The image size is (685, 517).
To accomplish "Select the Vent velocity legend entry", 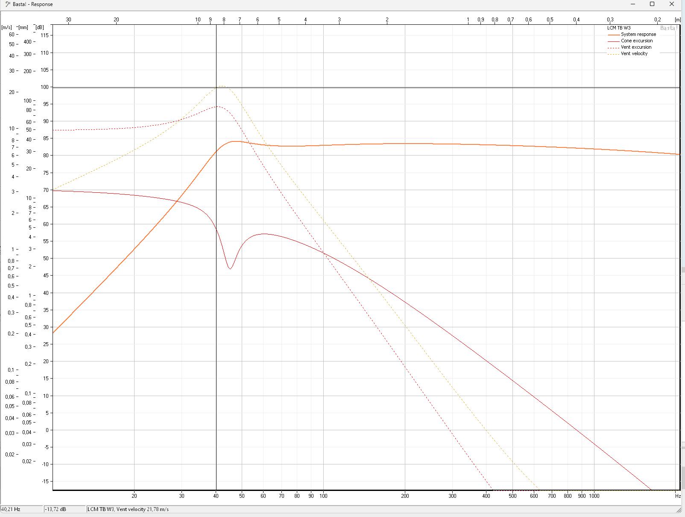I will click(634, 54).
